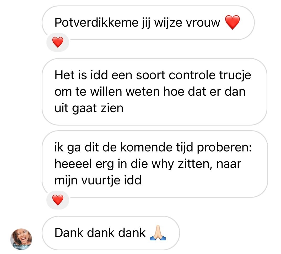The width and height of the screenshot is (281, 254).
Task: Tap the heart reaction under the Potverdikkeme message
Action: coord(58,42)
